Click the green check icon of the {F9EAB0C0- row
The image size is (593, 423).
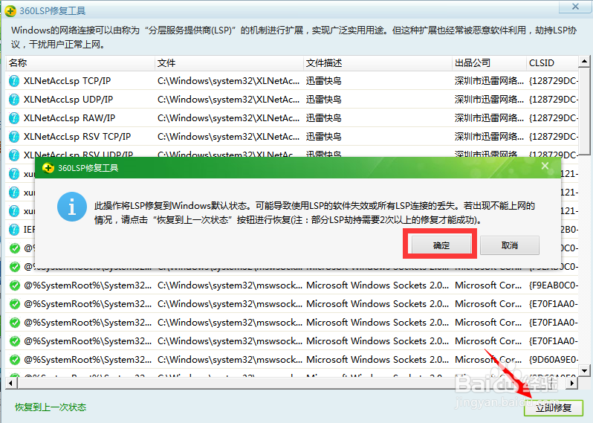(14, 285)
